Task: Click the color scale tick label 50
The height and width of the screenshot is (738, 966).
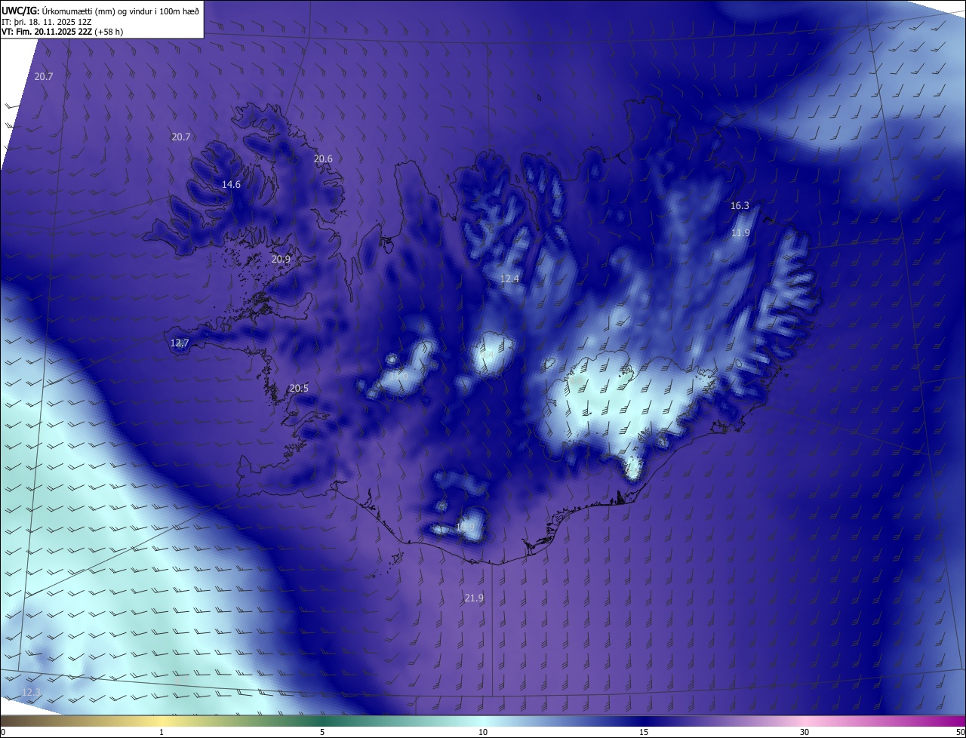Action: (x=961, y=732)
